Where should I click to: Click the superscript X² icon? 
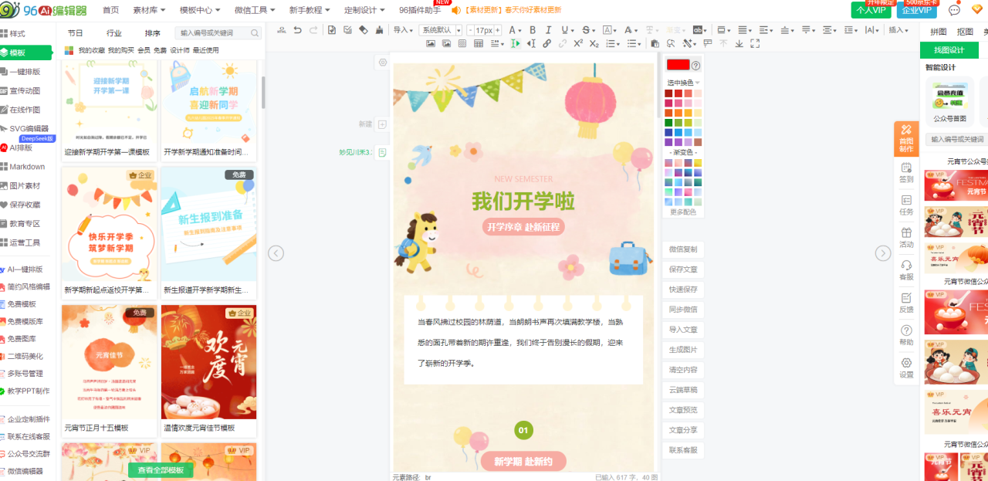(x=577, y=44)
